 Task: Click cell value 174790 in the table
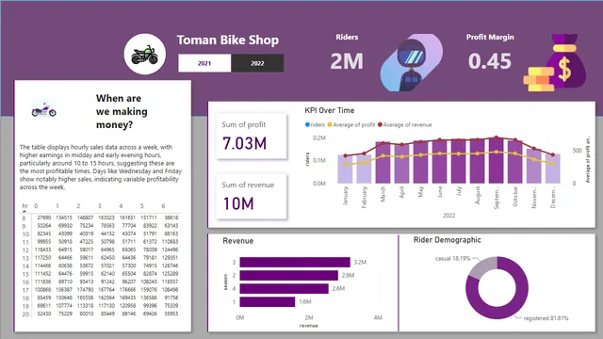click(85, 289)
